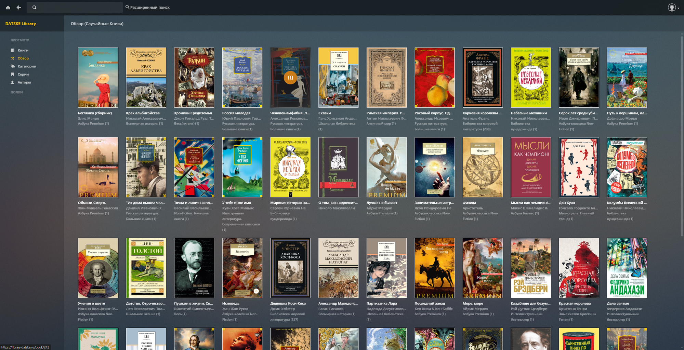The width and height of the screenshot is (684, 350).
Task: Open the Дядюшка Коси-Коса cover
Action: coord(290,268)
